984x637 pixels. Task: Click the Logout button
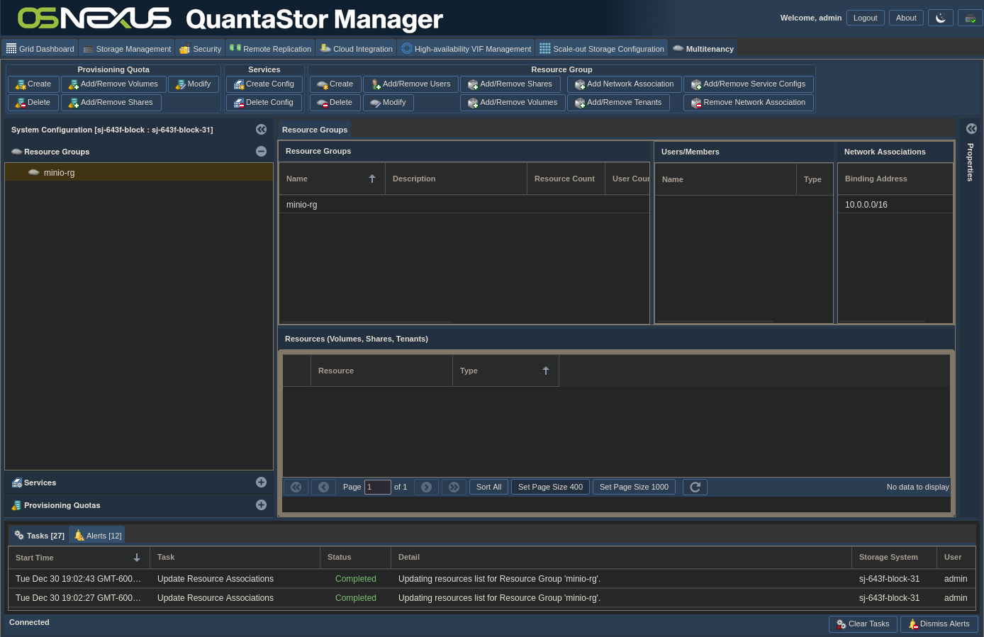click(865, 18)
